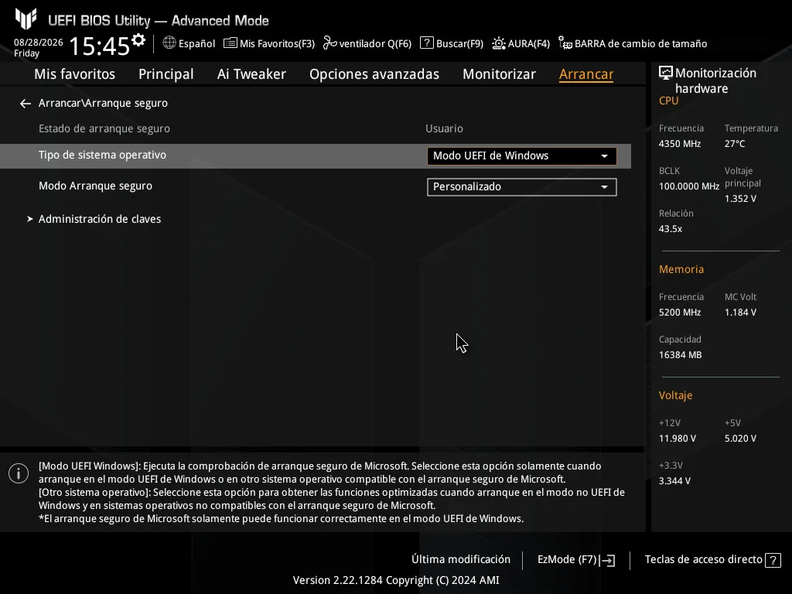Click BCLK value 100.0000 MHz
Image resolution: width=792 pixels, height=594 pixels.
point(688,186)
